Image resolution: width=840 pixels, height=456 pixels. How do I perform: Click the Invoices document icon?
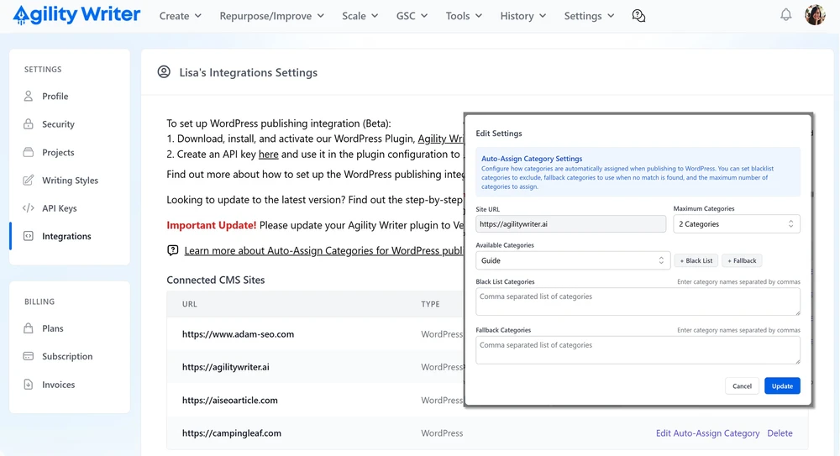coord(29,384)
